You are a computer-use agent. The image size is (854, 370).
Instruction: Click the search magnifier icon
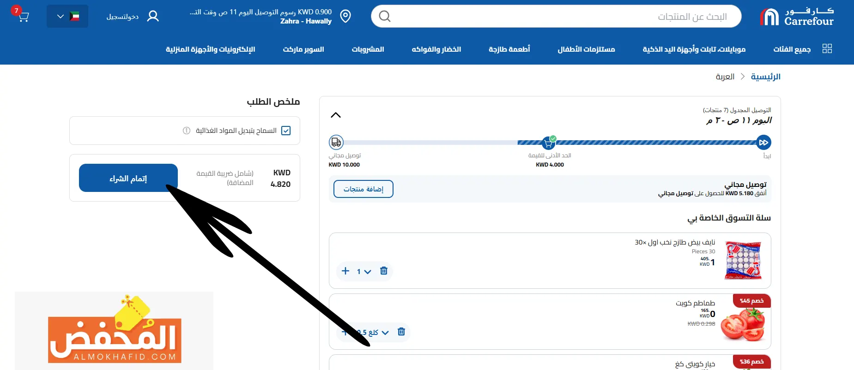click(x=384, y=17)
